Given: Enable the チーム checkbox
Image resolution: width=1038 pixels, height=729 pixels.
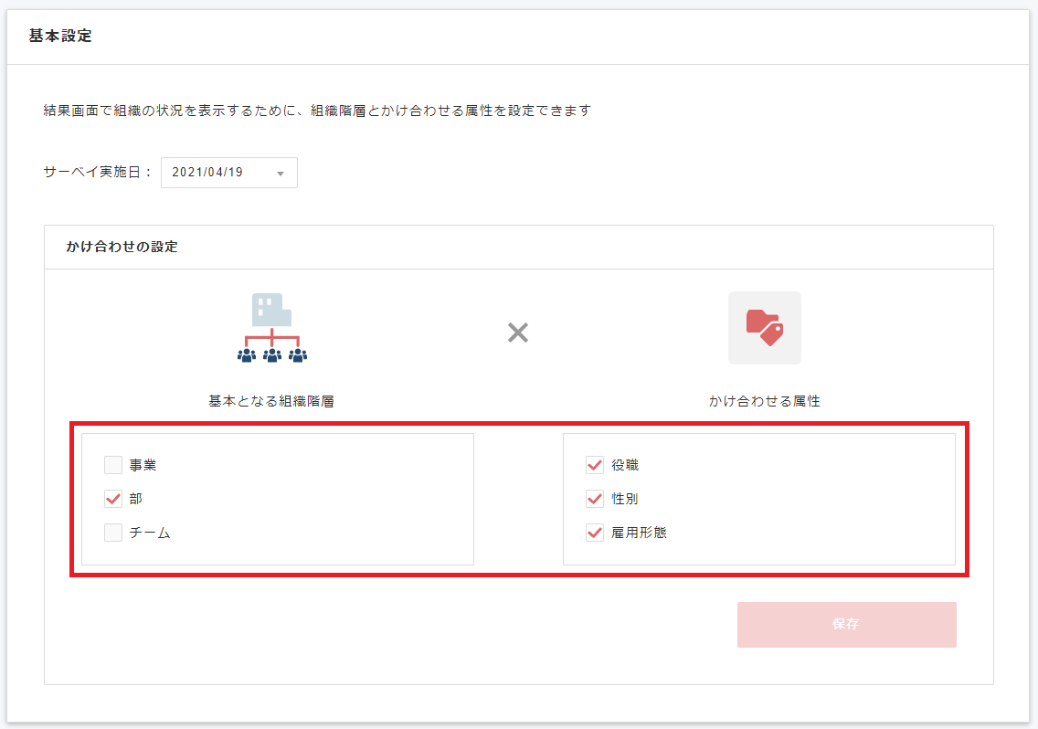Looking at the screenshot, I should 113,533.
